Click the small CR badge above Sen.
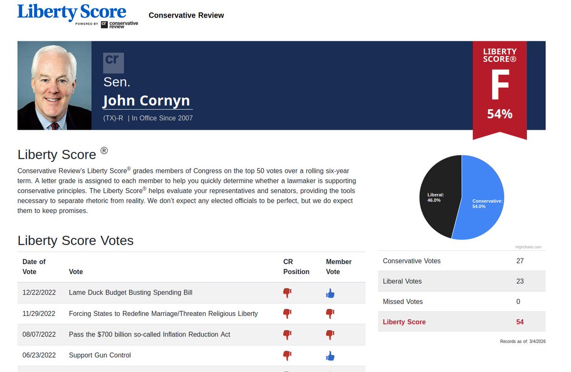571x372 pixels. click(x=113, y=63)
